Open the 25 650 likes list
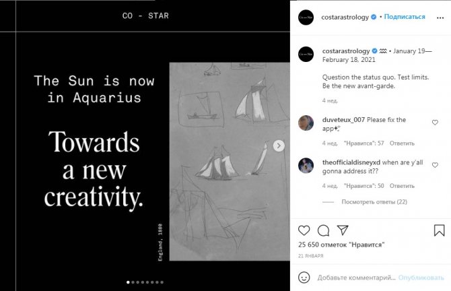The width and height of the screenshot is (451, 291). 341,245
